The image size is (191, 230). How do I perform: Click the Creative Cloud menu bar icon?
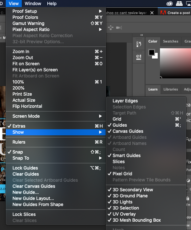[x=170, y=4]
